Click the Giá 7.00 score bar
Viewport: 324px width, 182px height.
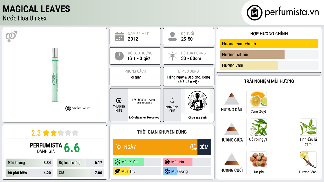(80, 173)
